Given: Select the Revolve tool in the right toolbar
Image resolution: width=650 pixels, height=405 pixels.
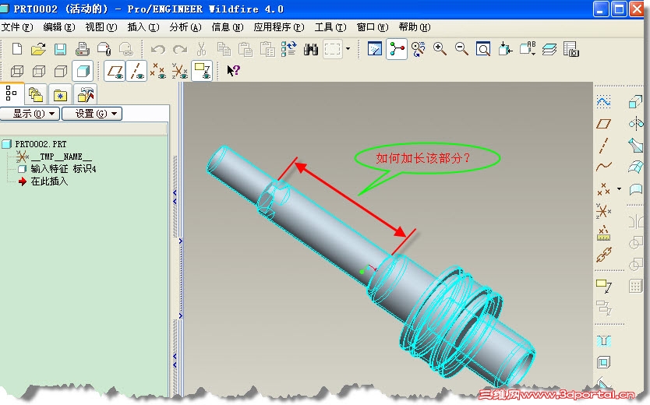Looking at the screenshot, I should point(636,123).
